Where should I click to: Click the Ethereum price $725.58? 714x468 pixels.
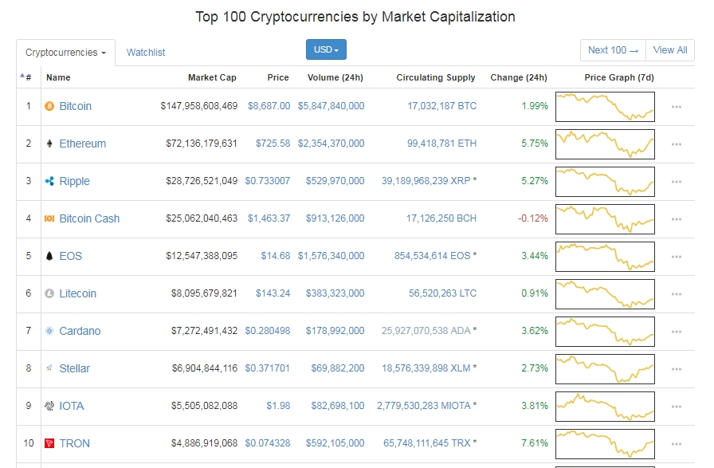273,144
